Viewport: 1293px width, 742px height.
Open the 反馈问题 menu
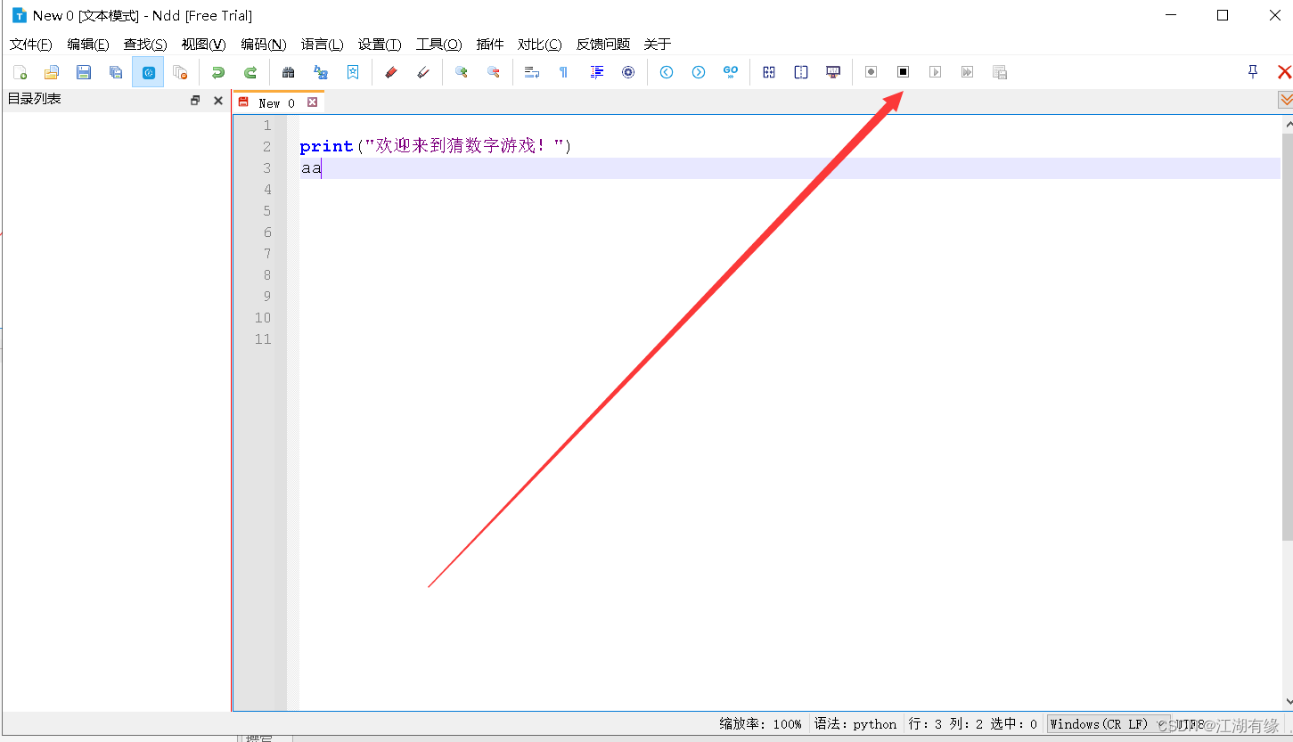pos(603,44)
